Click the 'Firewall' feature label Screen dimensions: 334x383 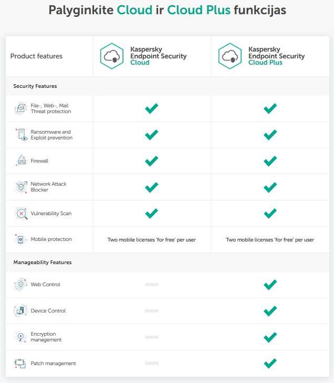[39, 161]
